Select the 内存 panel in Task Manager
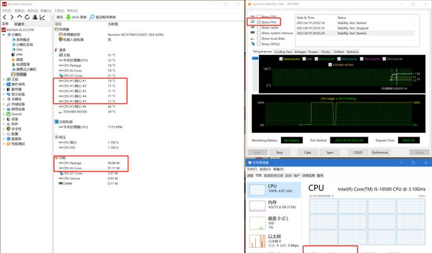This screenshot has height=253, width=432. [x=273, y=206]
